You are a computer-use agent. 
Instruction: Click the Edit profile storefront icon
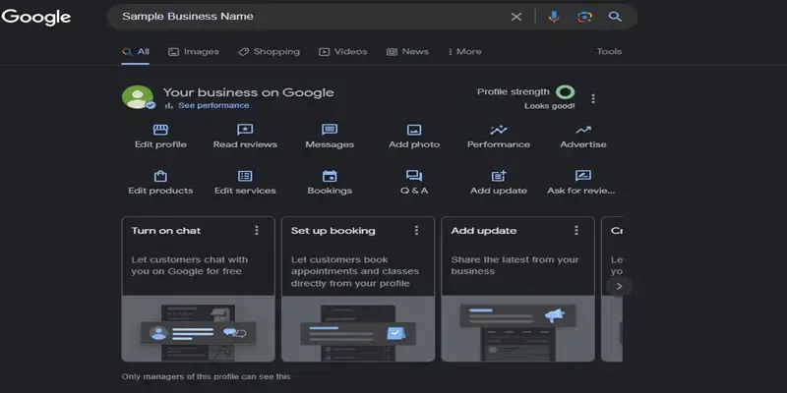tap(160, 130)
